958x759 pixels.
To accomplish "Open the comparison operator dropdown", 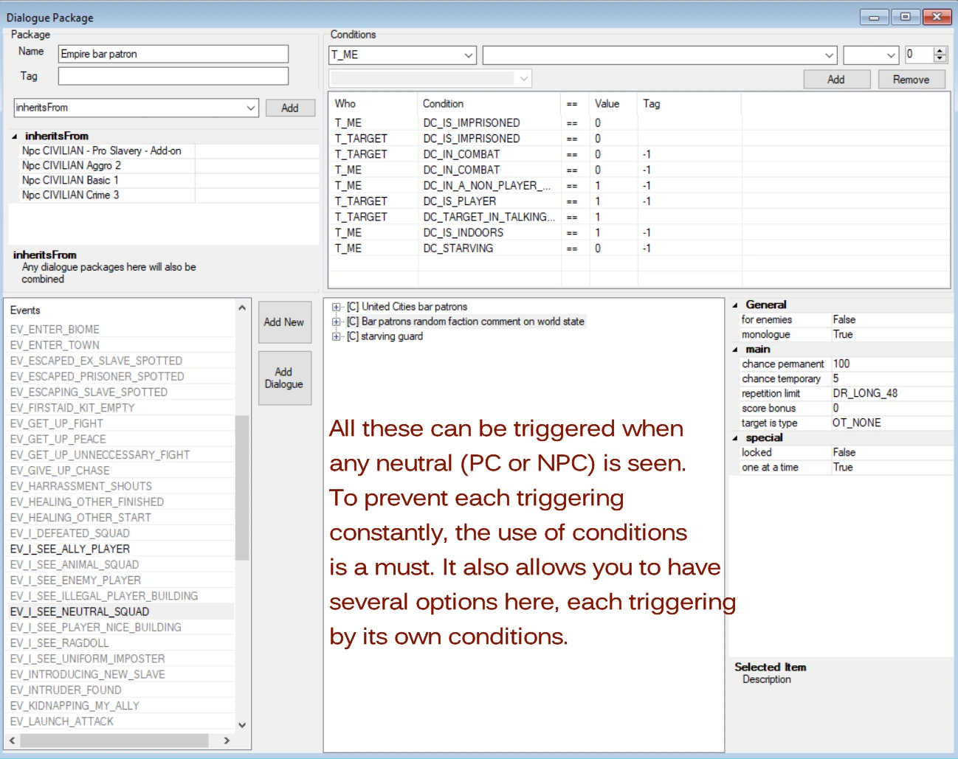I will tap(891, 55).
